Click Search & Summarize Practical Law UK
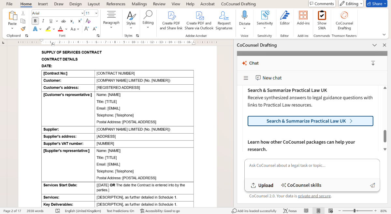 point(310,121)
